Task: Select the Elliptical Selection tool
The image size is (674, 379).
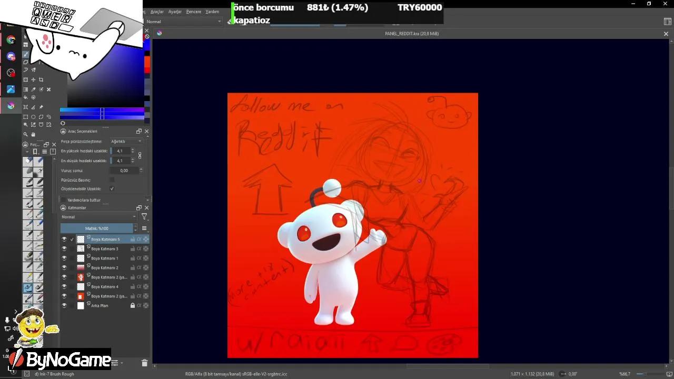Action: pyautogui.click(x=33, y=117)
